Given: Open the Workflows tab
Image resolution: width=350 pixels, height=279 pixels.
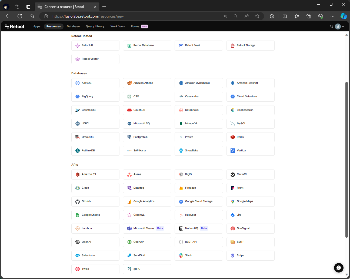Looking at the screenshot, I should [118, 26].
